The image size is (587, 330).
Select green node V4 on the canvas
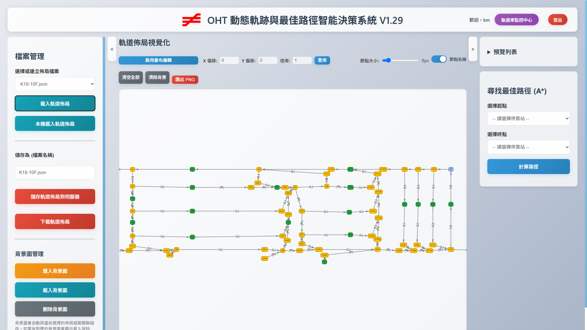click(288, 222)
